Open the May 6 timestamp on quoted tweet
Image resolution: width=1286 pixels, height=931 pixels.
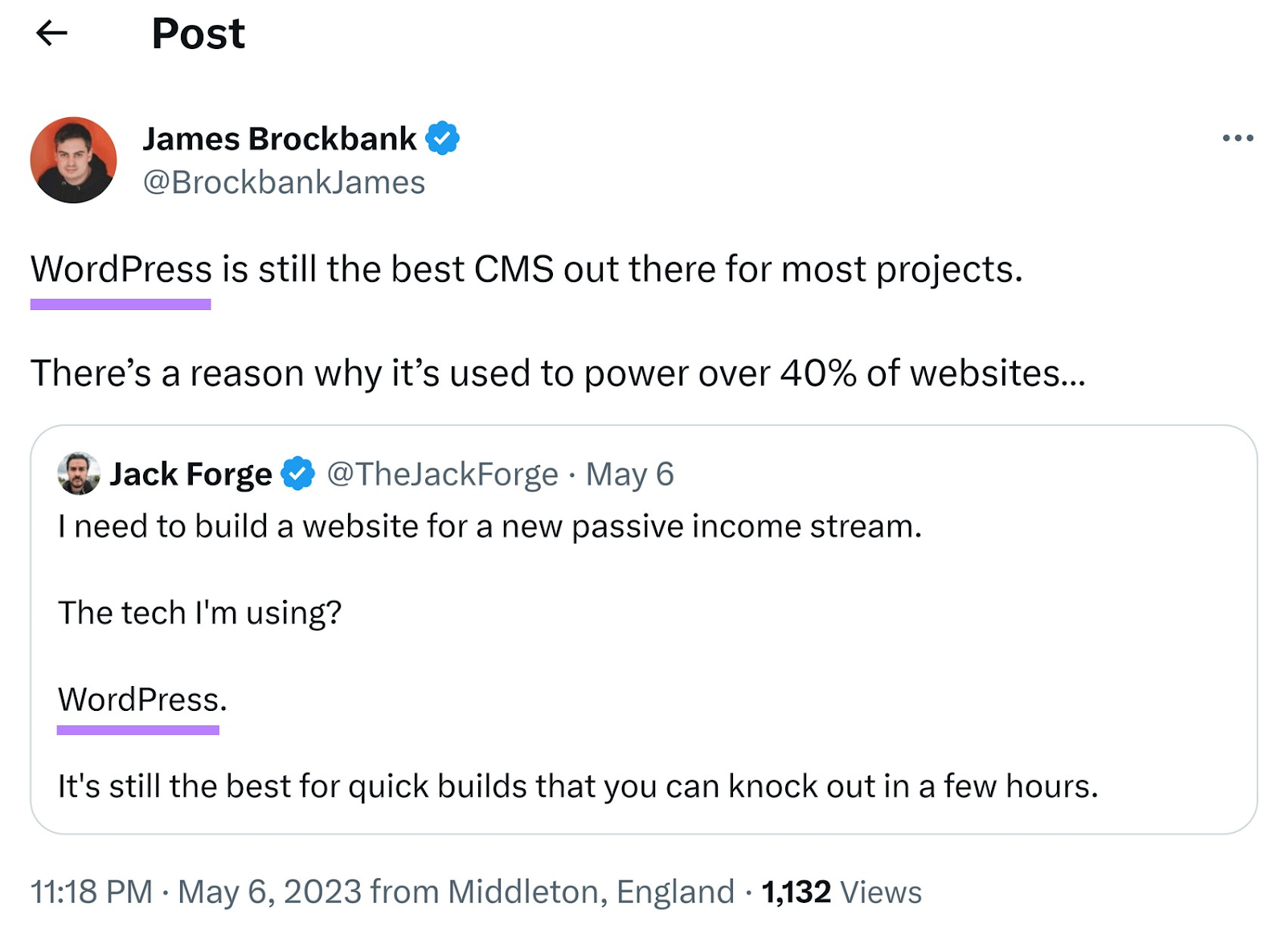click(x=631, y=474)
